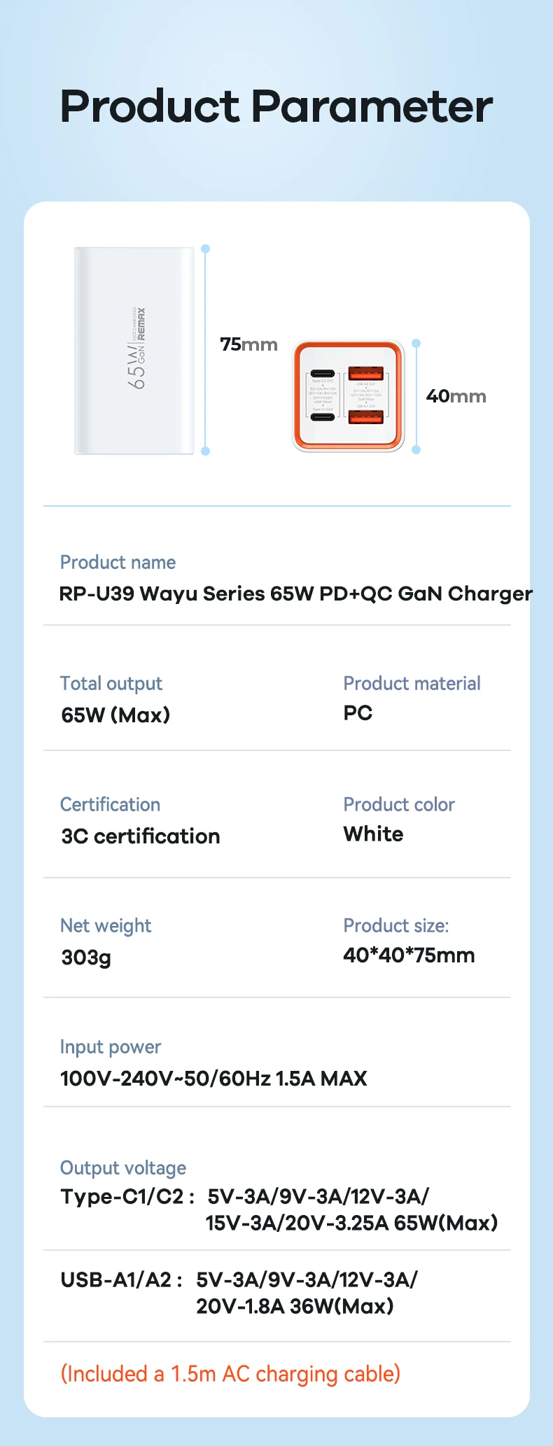Click the 75mm height label

tap(248, 344)
